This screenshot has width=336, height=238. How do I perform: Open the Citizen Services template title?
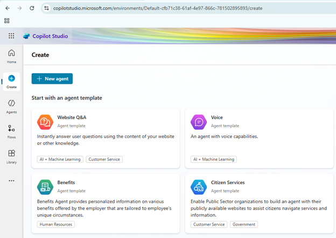(228, 183)
